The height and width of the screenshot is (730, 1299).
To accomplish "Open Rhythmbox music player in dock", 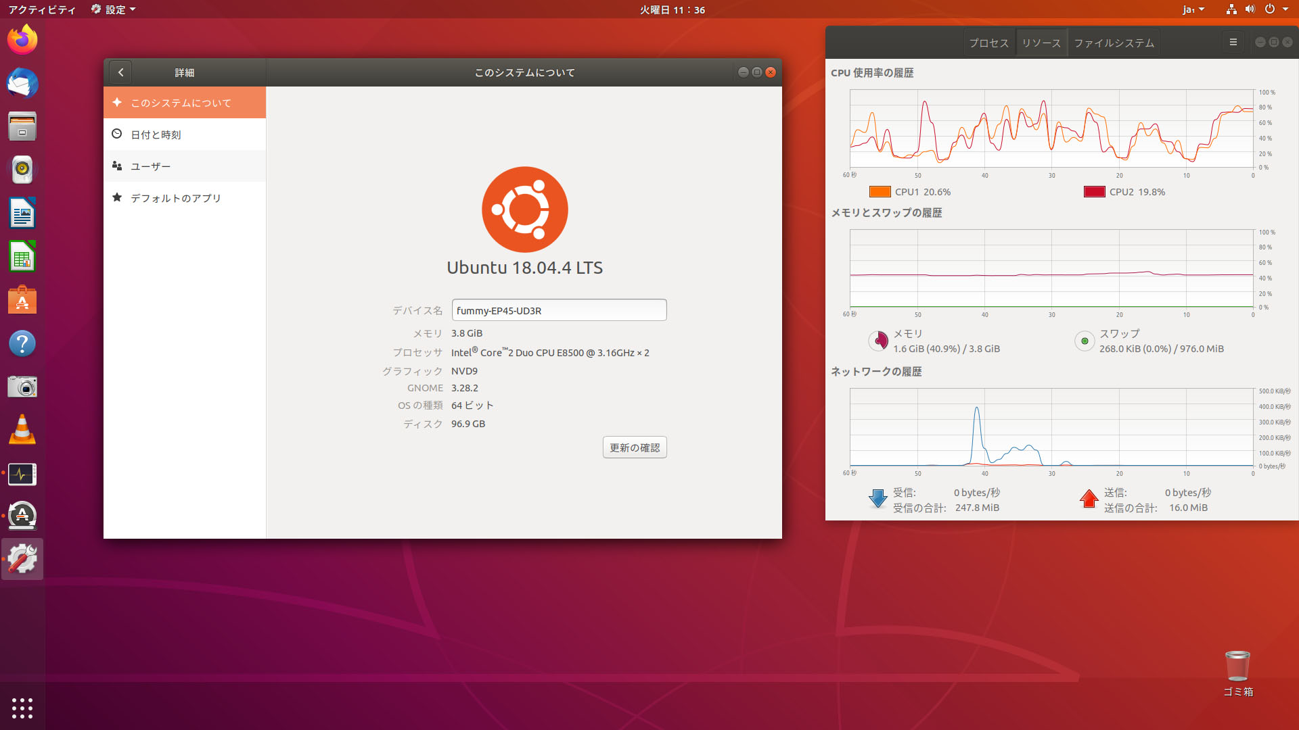I will (x=22, y=170).
